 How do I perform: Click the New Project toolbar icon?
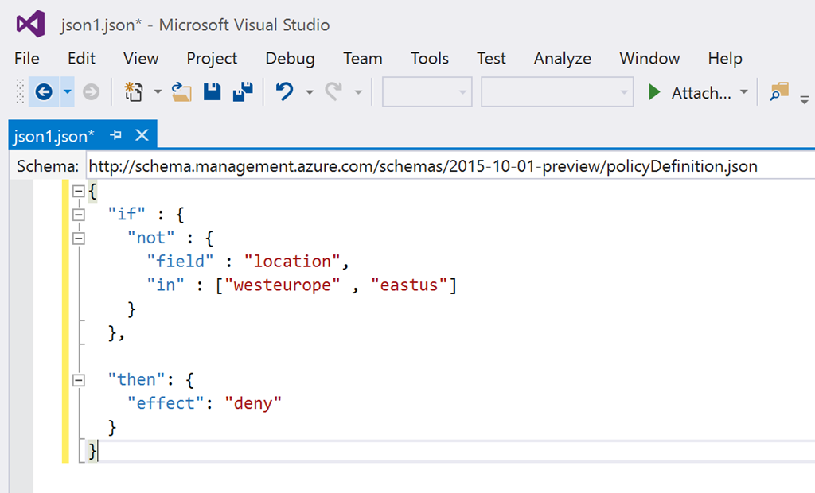[133, 92]
